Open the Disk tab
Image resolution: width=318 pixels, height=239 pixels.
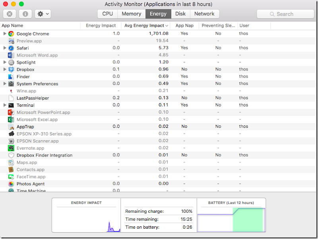[180, 14]
